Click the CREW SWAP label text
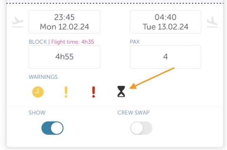 tap(133, 112)
